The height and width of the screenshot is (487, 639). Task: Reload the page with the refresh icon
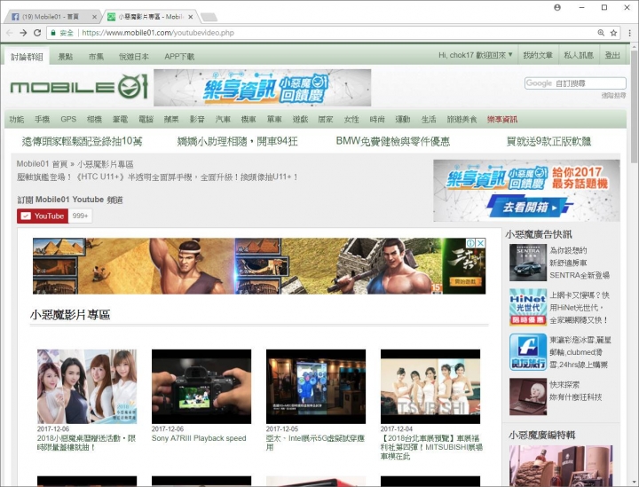37,33
